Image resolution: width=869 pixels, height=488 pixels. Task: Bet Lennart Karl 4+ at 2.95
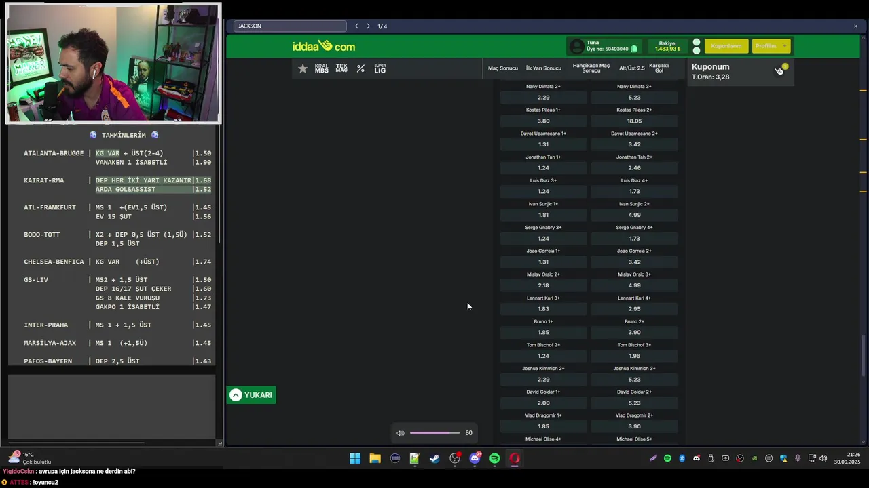(x=634, y=309)
